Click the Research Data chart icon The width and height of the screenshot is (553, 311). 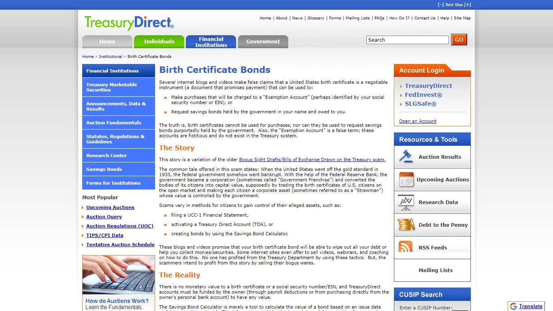tap(406, 202)
